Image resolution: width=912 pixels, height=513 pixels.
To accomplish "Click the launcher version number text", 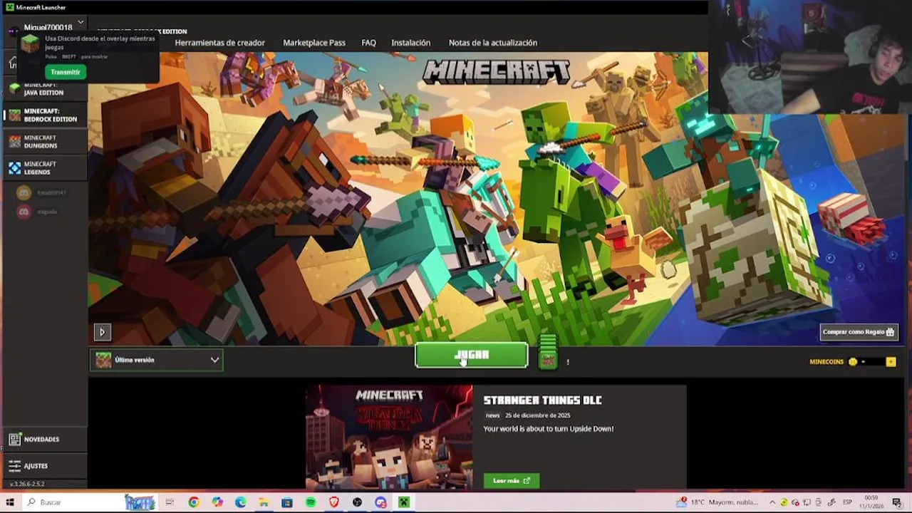I will tap(26, 484).
